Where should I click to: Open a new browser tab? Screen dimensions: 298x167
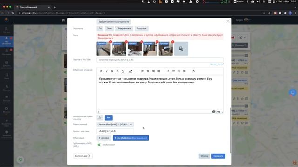(55, 7)
